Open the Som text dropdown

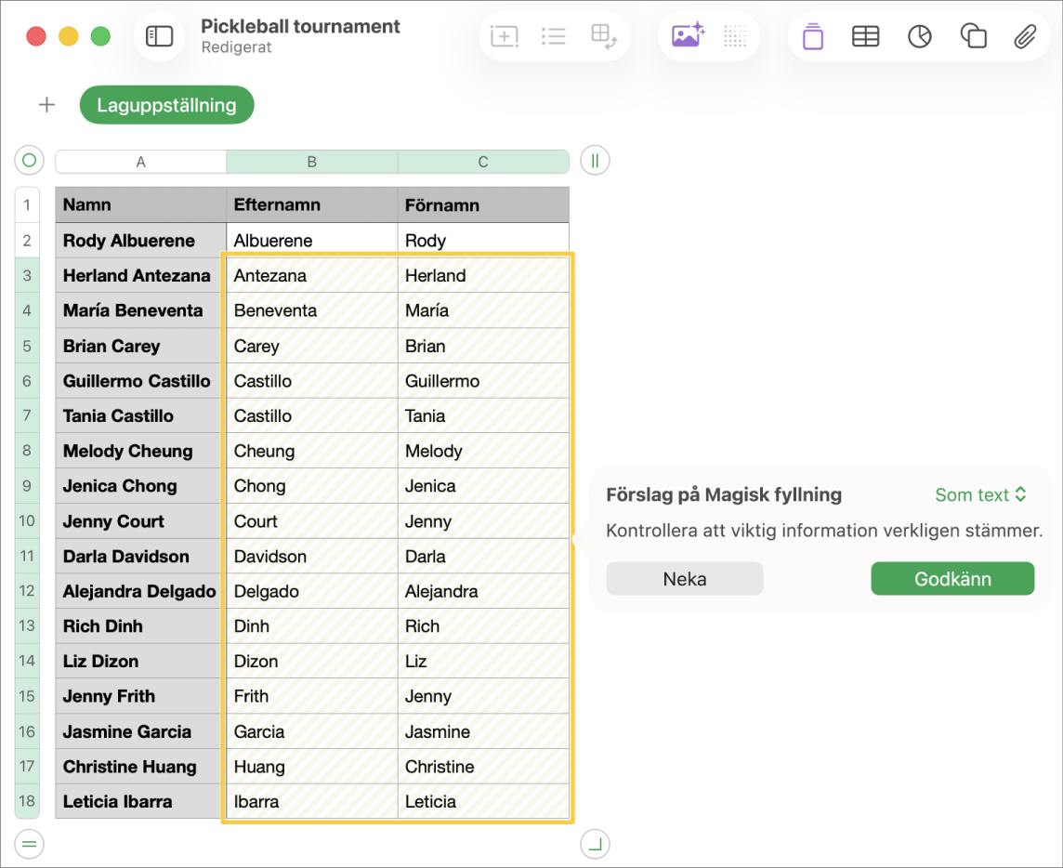980,495
